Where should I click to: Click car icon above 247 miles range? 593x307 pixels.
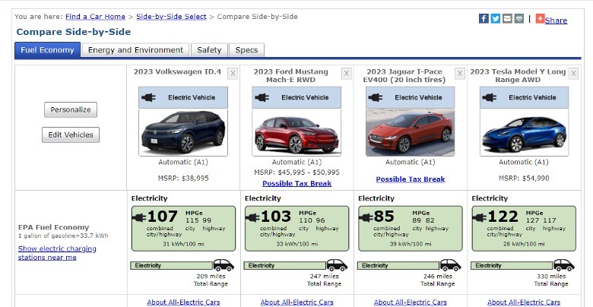337,265
